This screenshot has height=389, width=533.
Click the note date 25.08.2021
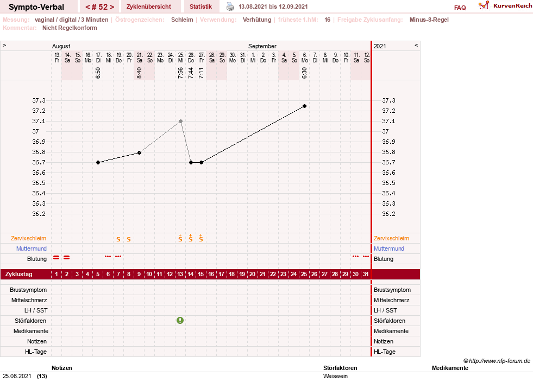click(17, 376)
